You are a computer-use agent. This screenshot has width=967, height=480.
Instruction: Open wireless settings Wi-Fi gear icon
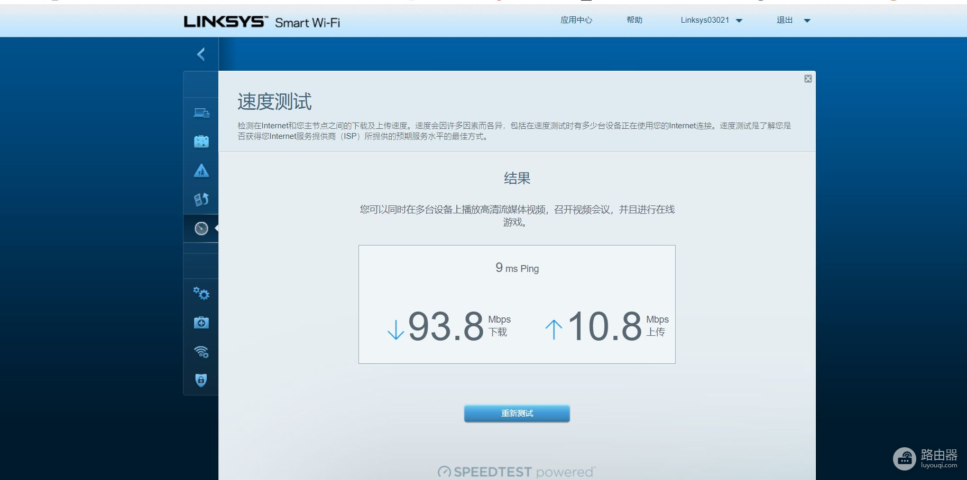pos(201,352)
